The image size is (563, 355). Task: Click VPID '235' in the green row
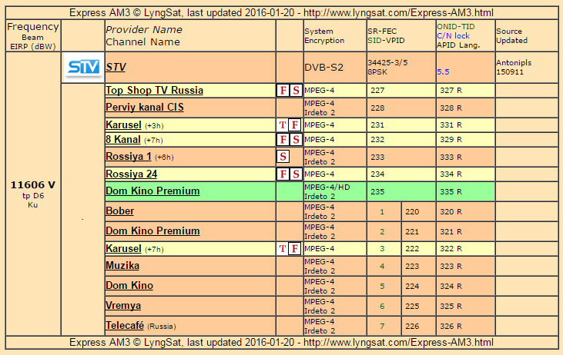(377, 191)
